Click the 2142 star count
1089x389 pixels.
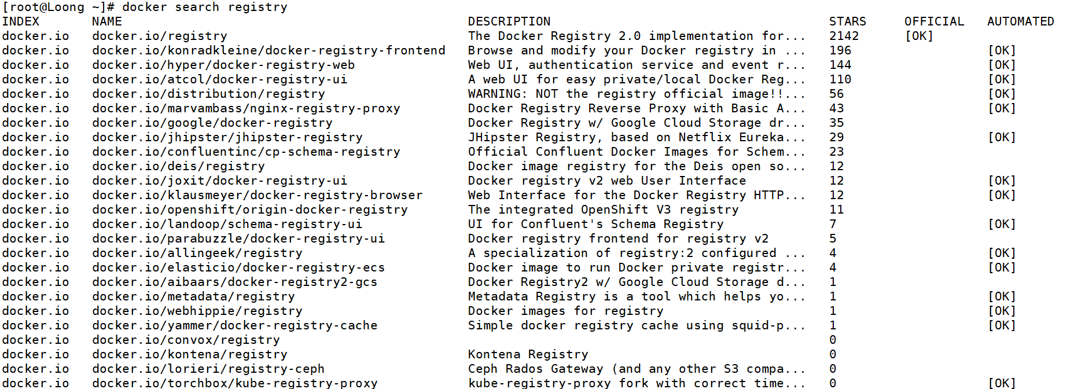[x=844, y=36]
